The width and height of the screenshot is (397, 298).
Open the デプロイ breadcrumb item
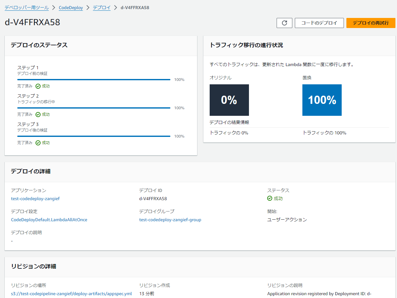tap(101, 8)
